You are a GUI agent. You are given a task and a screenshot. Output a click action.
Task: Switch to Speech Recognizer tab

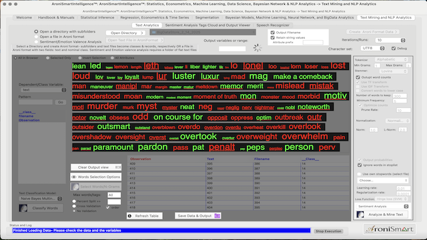273,25
